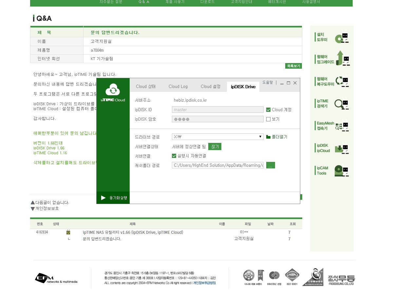408x292 pixels.
Task: Open the 펌웨어 복구도우미 sidebar icon
Action: (x=332, y=81)
